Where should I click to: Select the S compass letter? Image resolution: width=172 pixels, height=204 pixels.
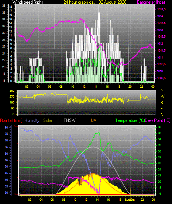[162, 103]
